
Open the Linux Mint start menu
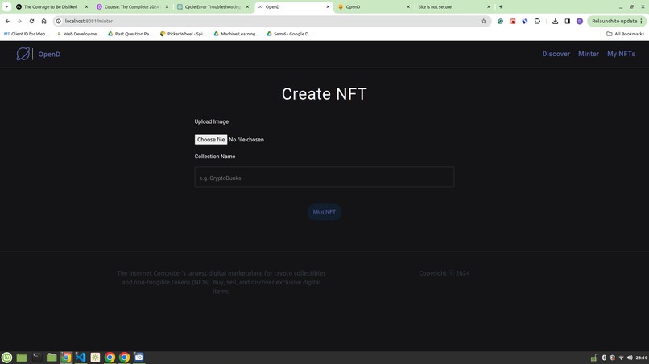[x=6, y=358]
